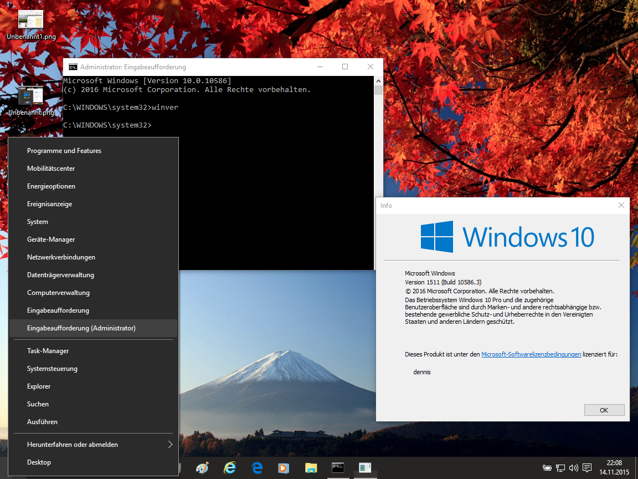Choose Programme und Features from the menu
This screenshot has height=479, width=638.
[x=93, y=151]
